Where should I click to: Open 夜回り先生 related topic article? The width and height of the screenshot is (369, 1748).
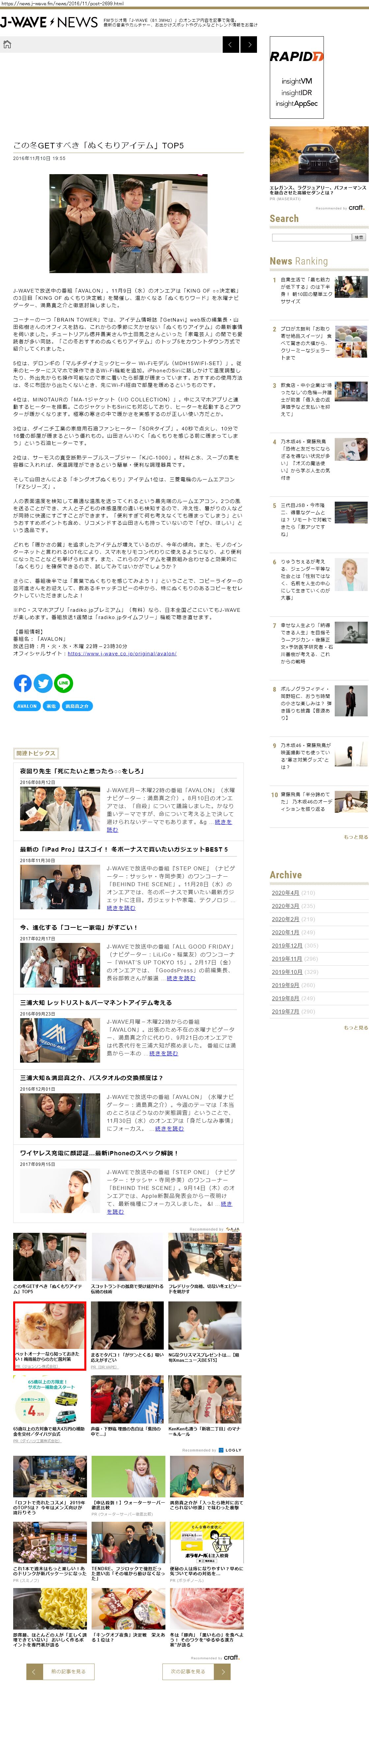81,771
